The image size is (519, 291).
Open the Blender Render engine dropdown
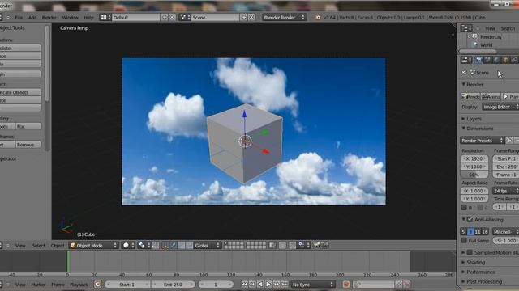click(x=284, y=18)
